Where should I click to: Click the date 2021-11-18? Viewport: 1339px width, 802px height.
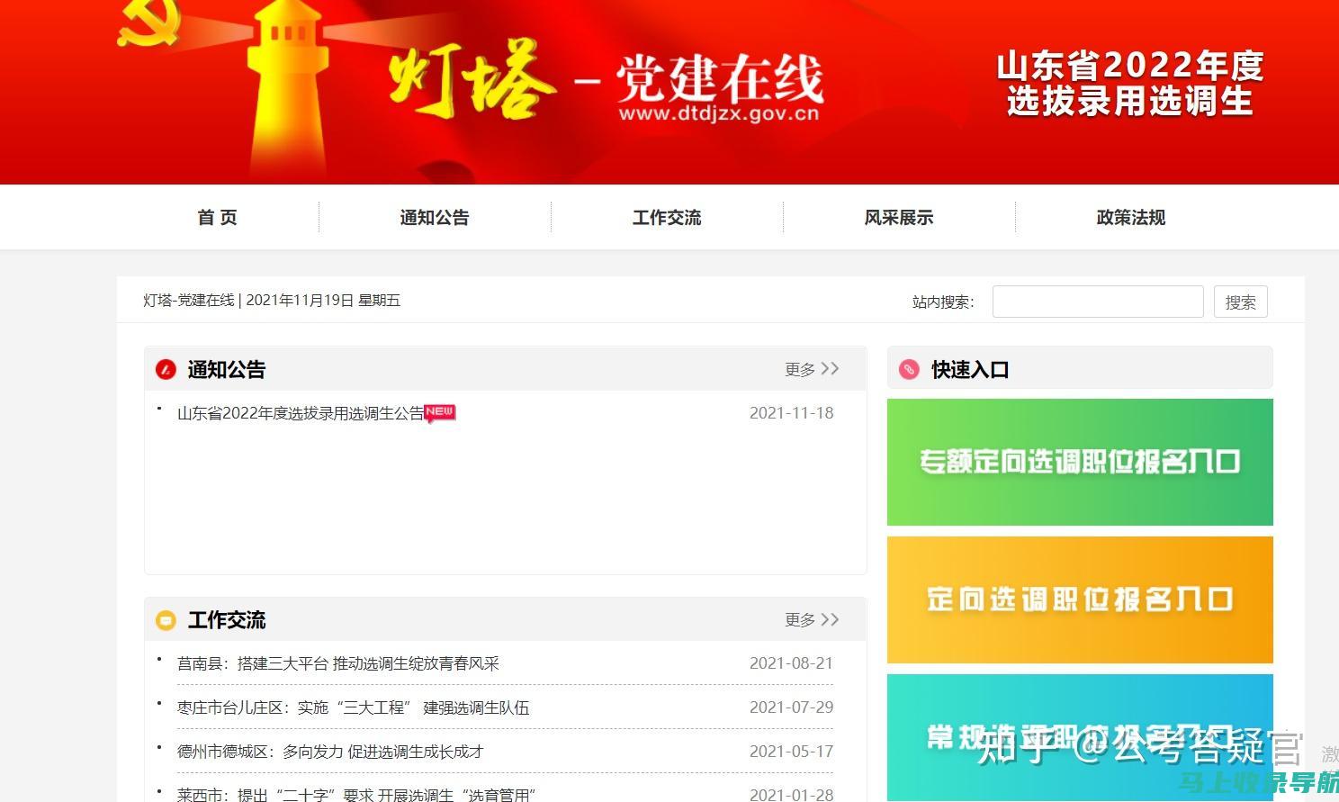pos(792,413)
